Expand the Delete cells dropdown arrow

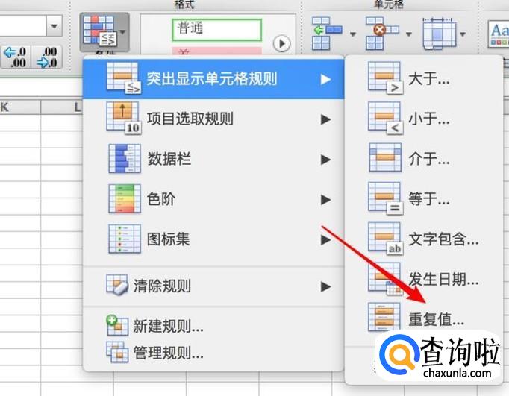(x=409, y=34)
